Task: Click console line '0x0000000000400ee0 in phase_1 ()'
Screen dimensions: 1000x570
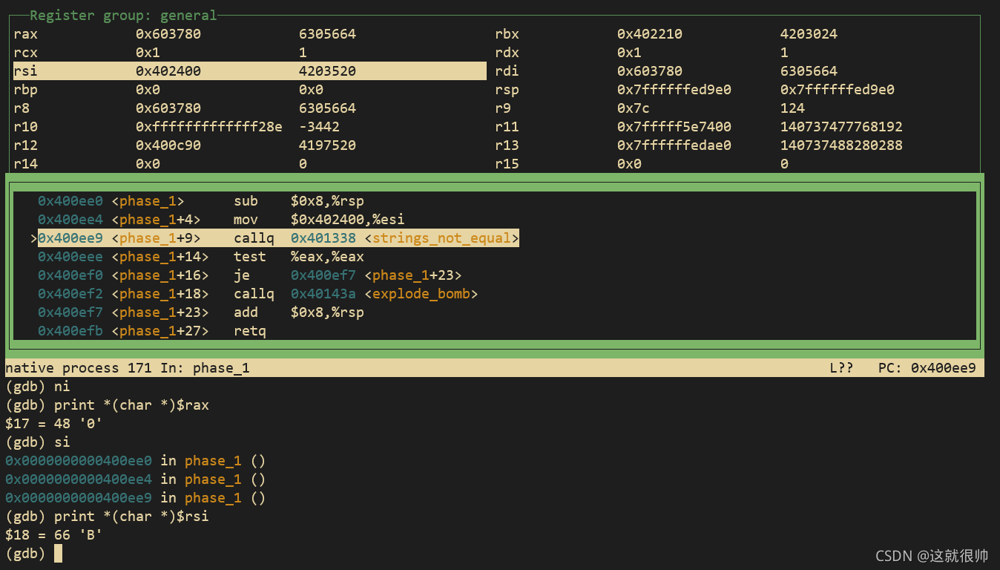Action: pyautogui.click(x=136, y=461)
